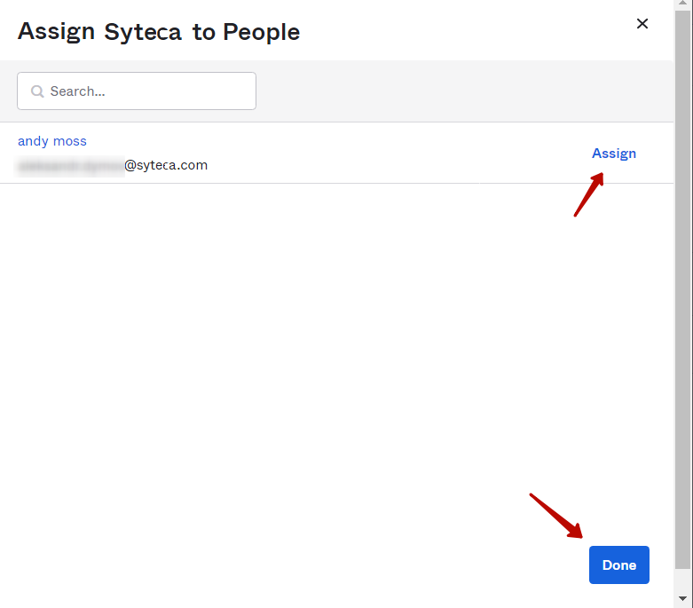The height and width of the screenshot is (608, 693).
Task: Click the empty area below the user list
Action: tap(337, 355)
